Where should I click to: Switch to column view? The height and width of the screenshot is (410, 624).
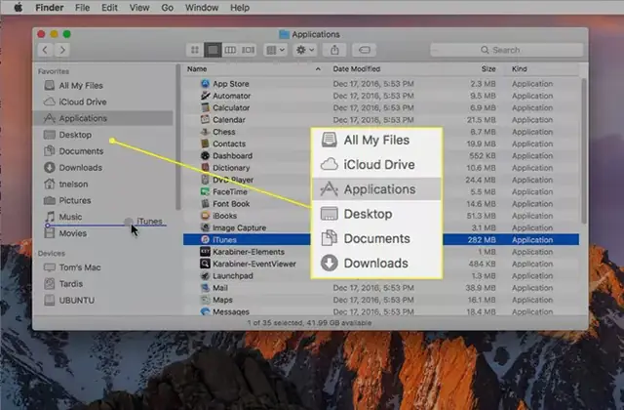pos(230,50)
